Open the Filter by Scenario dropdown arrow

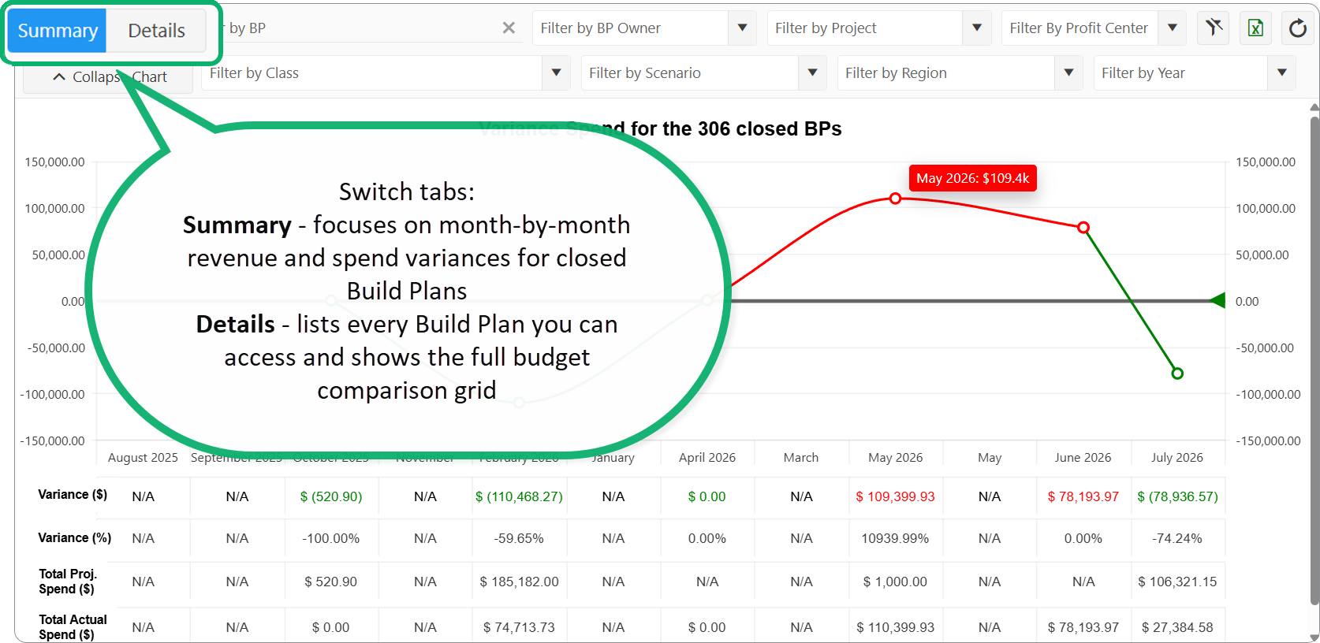tap(812, 72)
